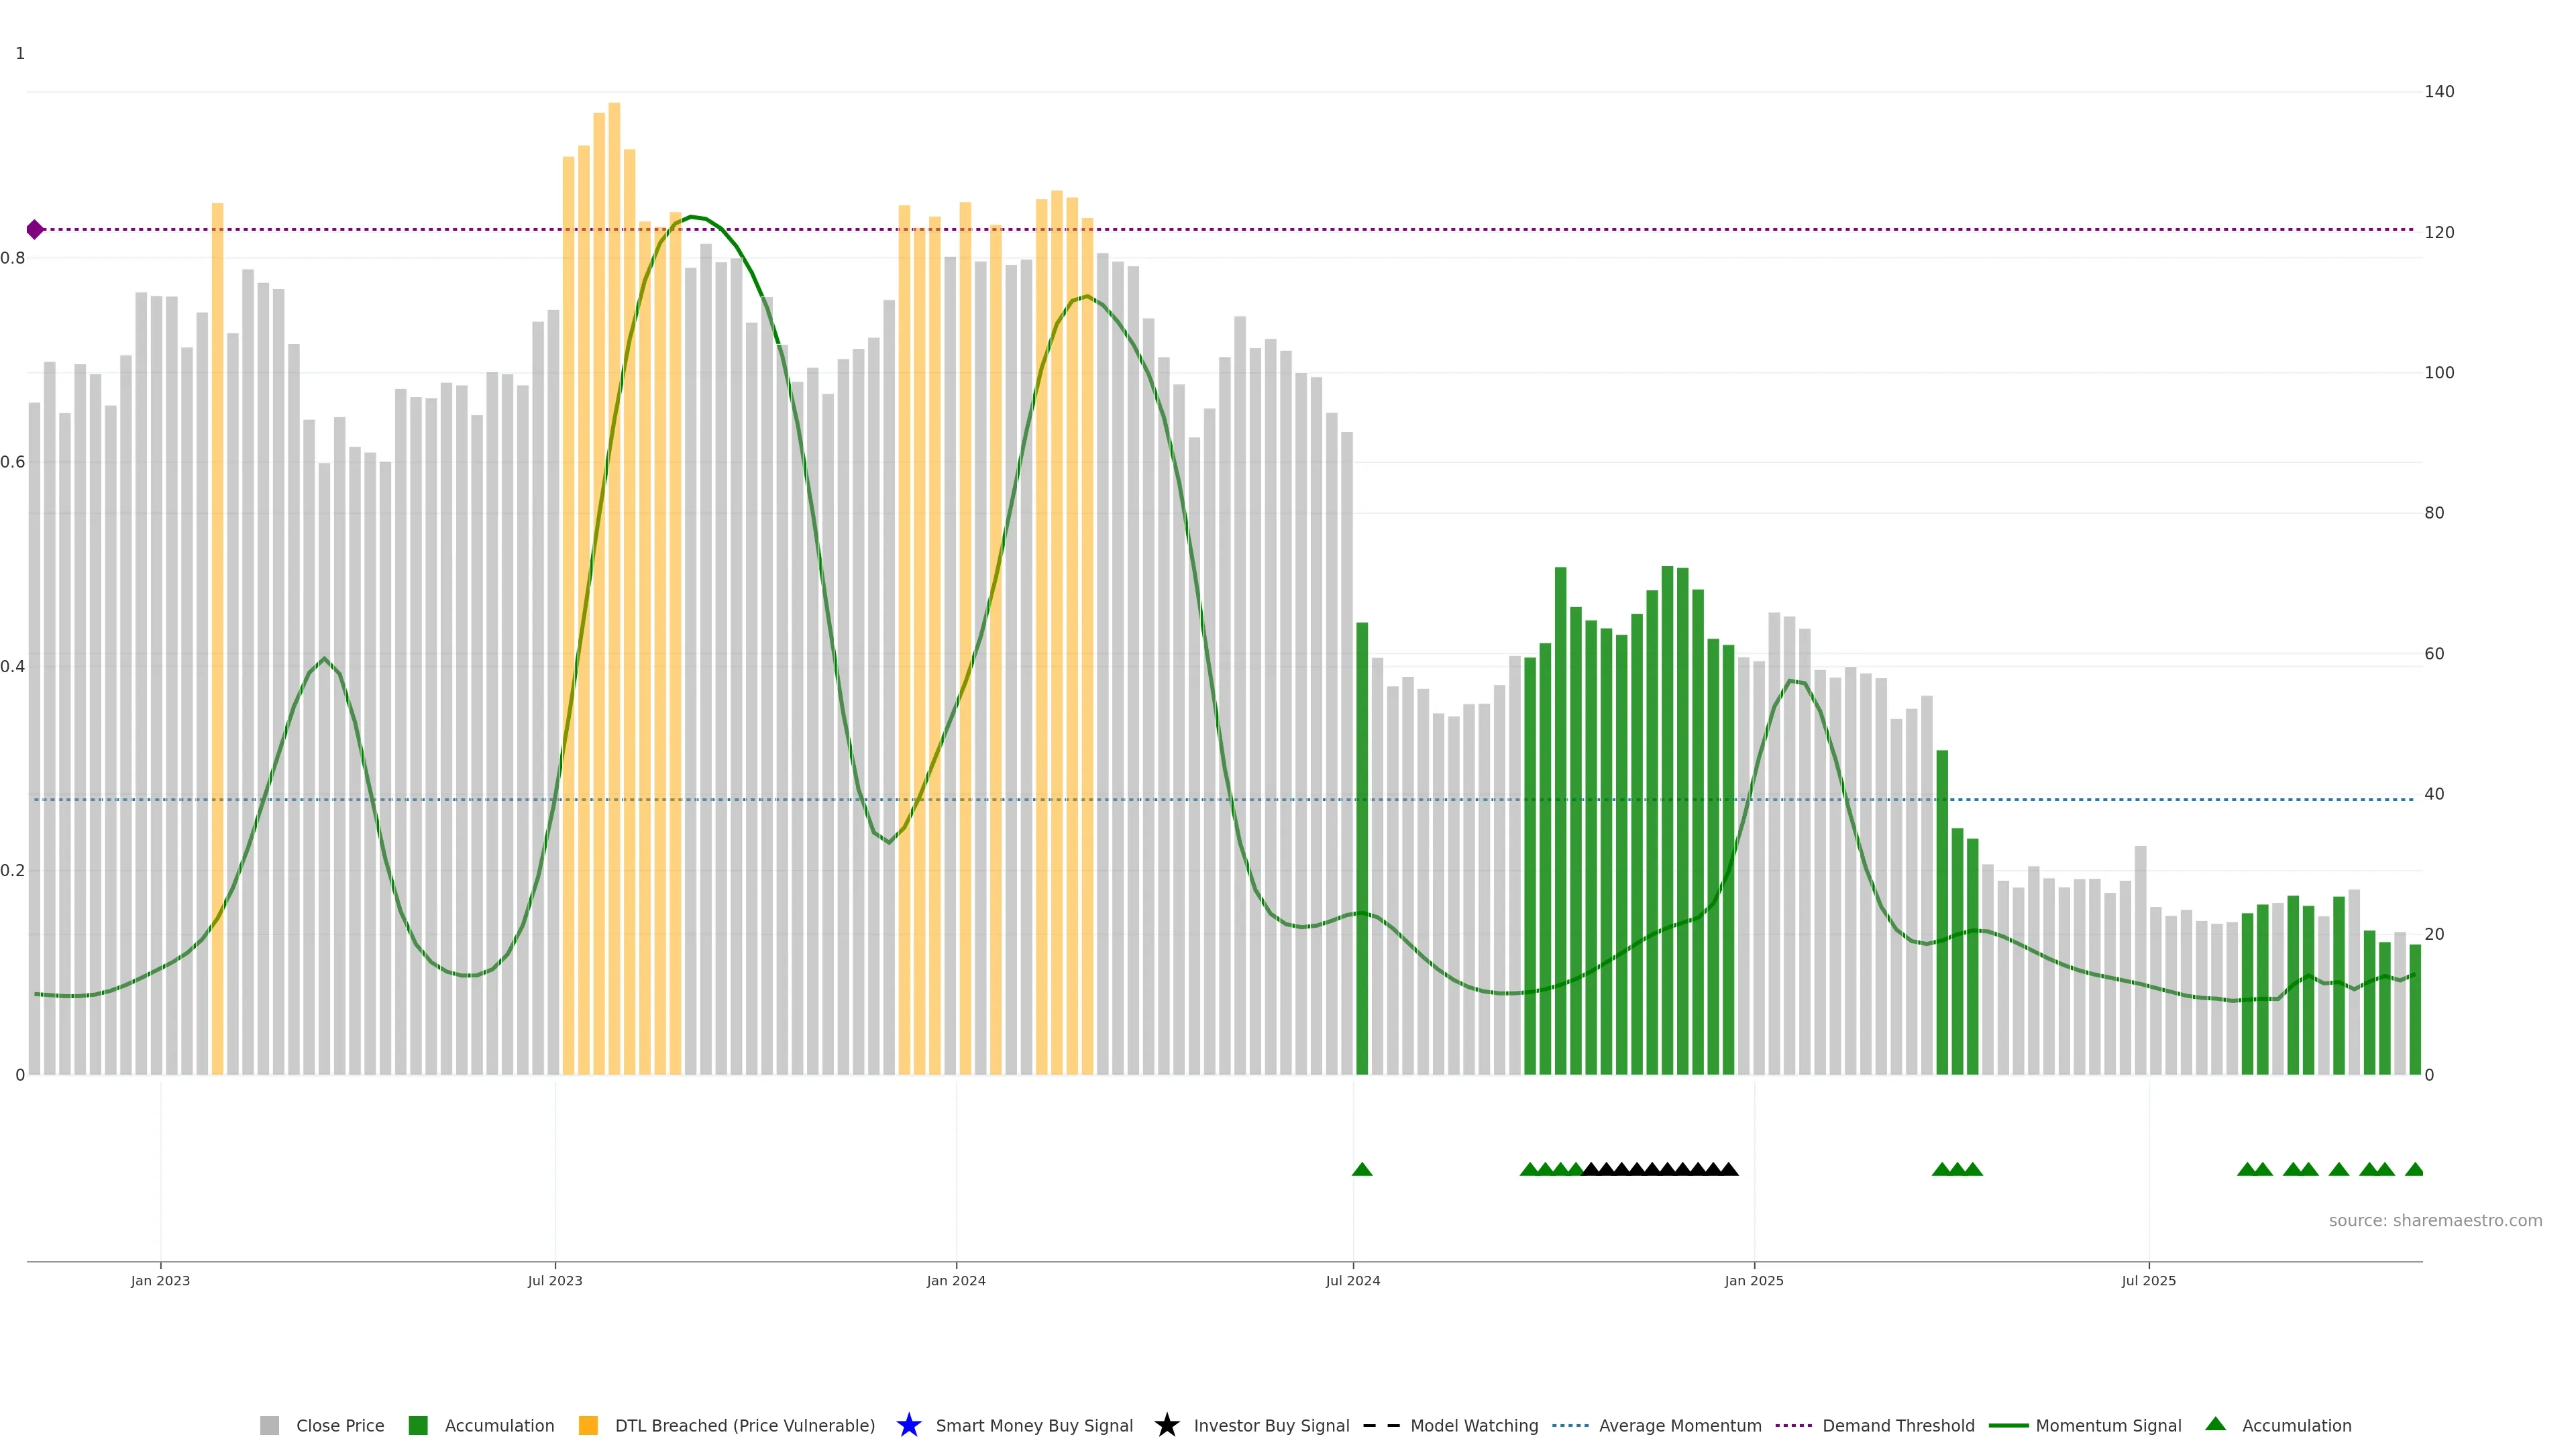
Task: Click the Jul 2025 axis label
Action: [2148, 1280]
